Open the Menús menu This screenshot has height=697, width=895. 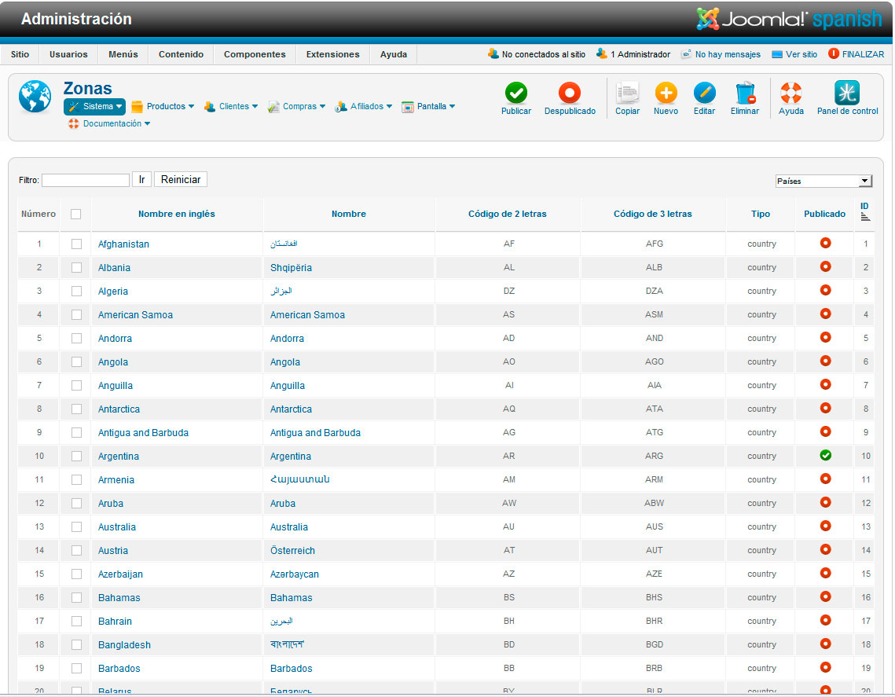pyautogui.click(x=123, y=54)
